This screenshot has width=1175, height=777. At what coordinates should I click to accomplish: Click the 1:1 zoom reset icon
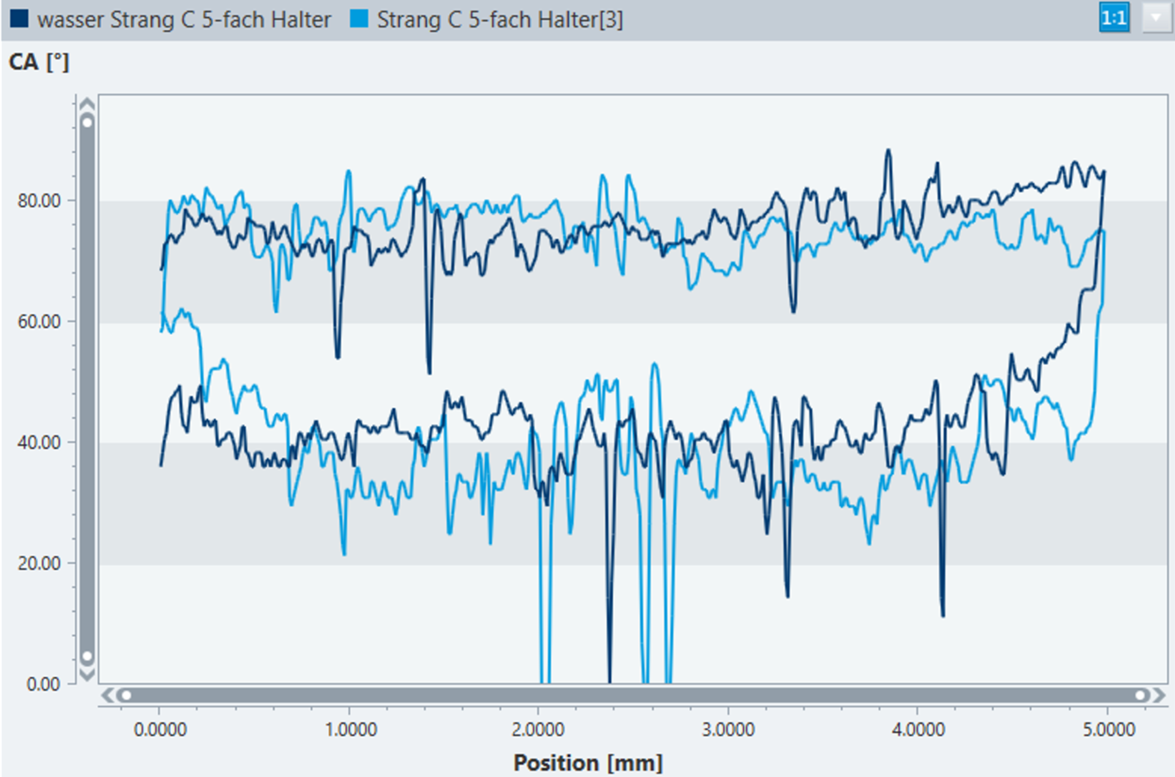point(1114,18)
